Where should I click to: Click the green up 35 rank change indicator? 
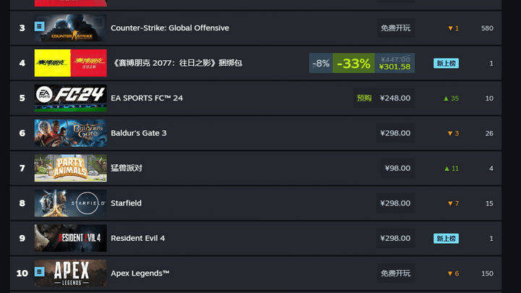click(x=452, y=98)
